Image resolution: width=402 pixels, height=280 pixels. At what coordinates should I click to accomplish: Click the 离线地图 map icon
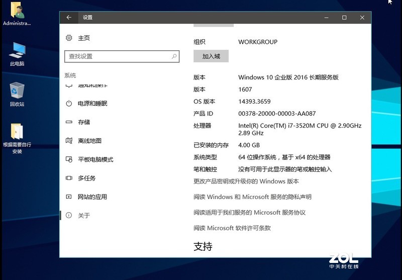coord(69,141)
